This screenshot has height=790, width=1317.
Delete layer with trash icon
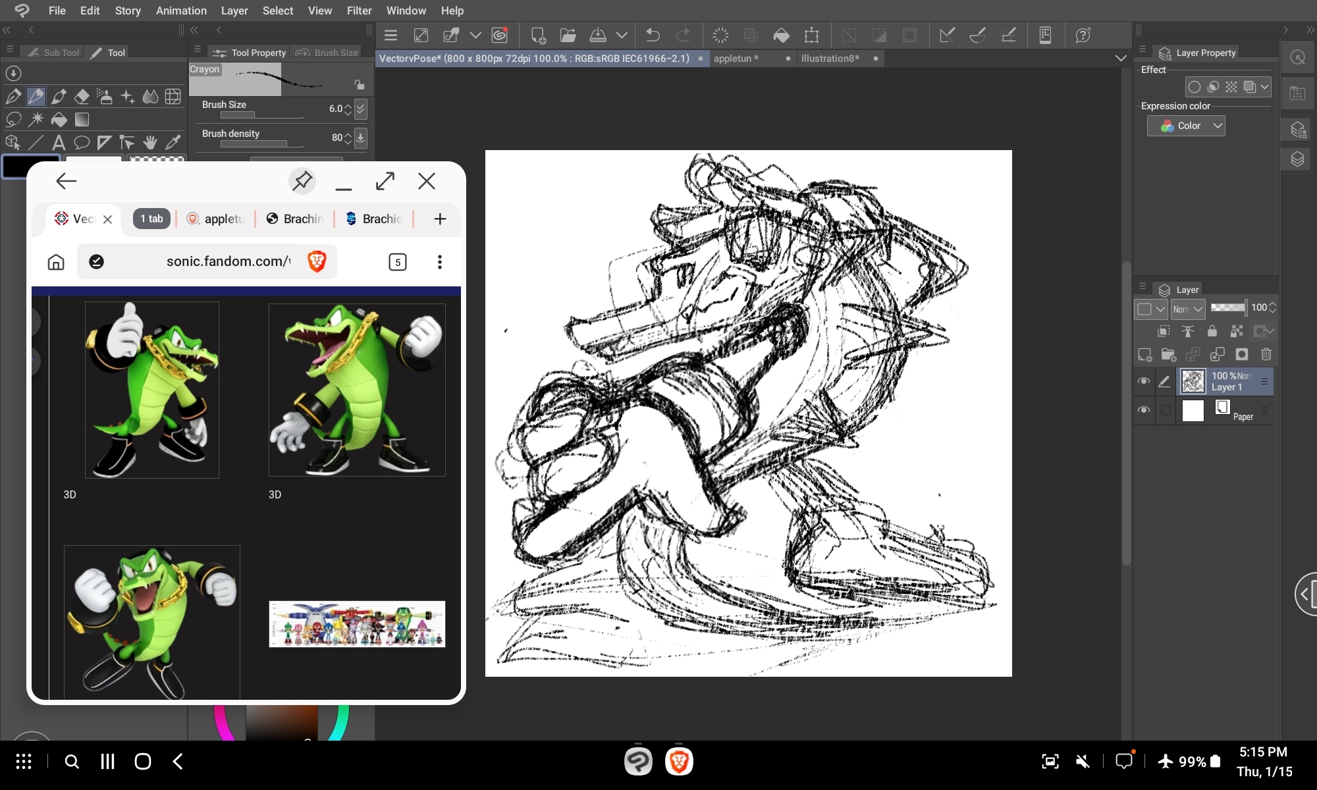click(1266, 355)
